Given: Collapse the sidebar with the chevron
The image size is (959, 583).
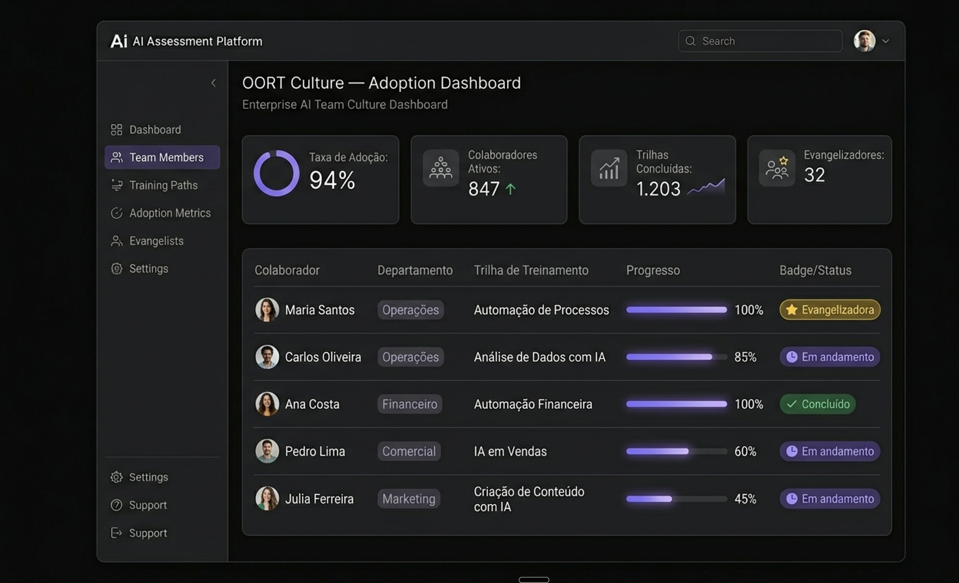Looking at the screenshot, I should [x=213, y=83].
